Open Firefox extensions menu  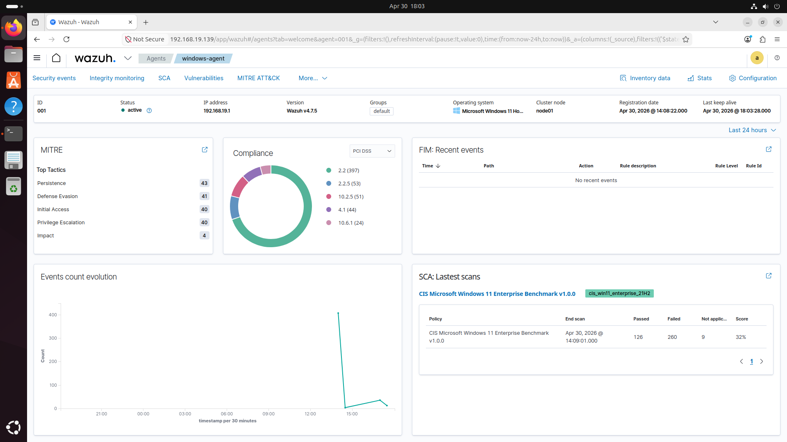coord(762,39)
